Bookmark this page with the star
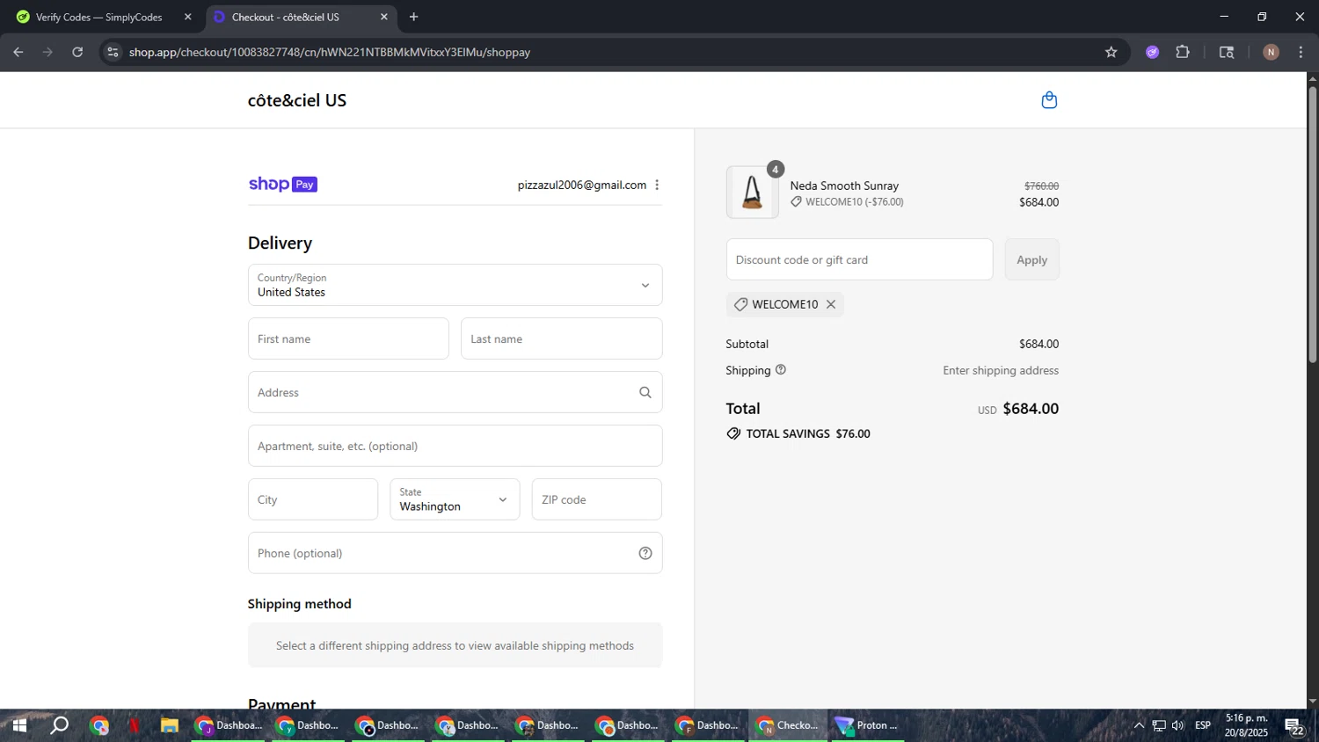 click(1111, 52)
